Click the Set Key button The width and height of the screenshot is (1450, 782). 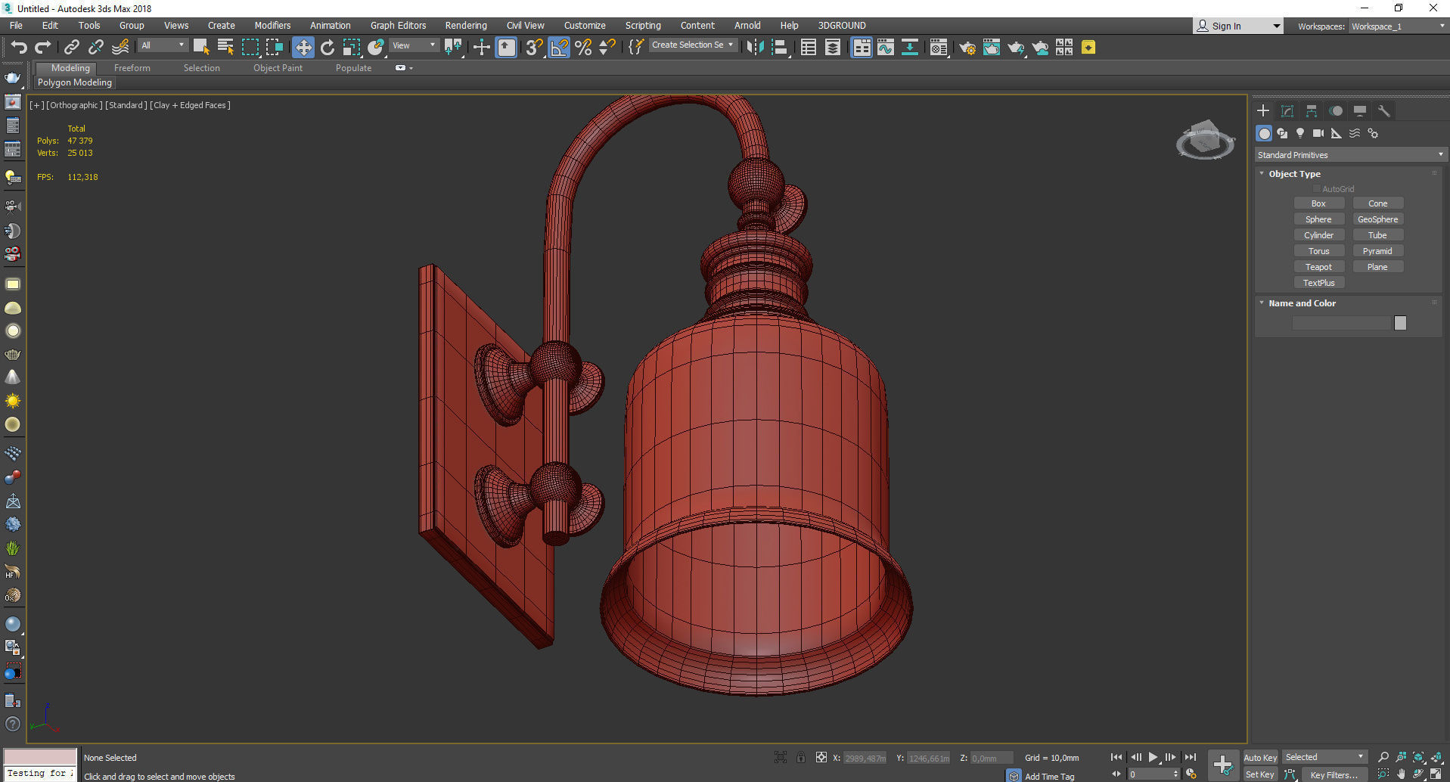pos(1260,774)
